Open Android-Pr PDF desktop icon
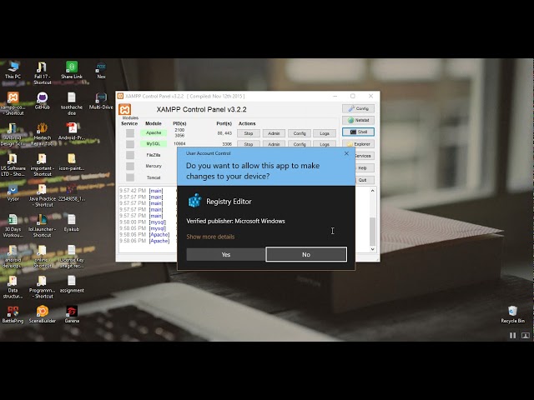The height and width of the screenshot is (400, 534). point(72,131)
